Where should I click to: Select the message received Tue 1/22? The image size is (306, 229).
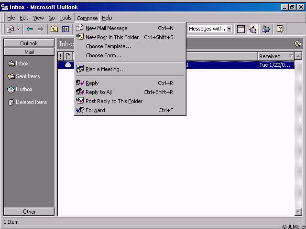(x=176, y=65)
